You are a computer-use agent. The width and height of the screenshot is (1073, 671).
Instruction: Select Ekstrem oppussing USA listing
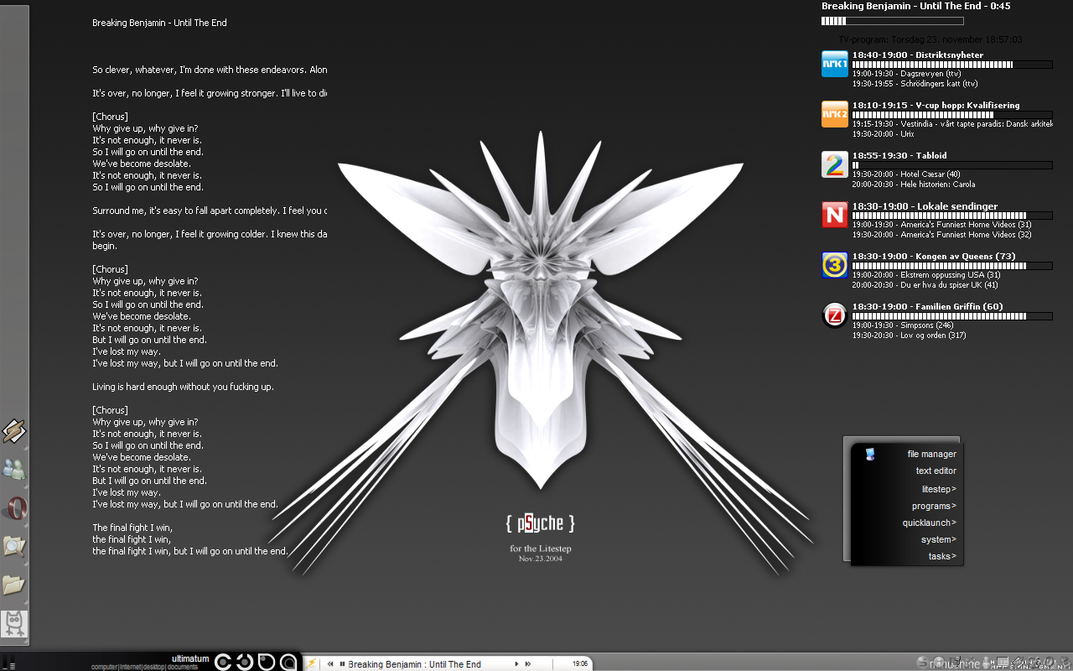(x=926, y=275)
